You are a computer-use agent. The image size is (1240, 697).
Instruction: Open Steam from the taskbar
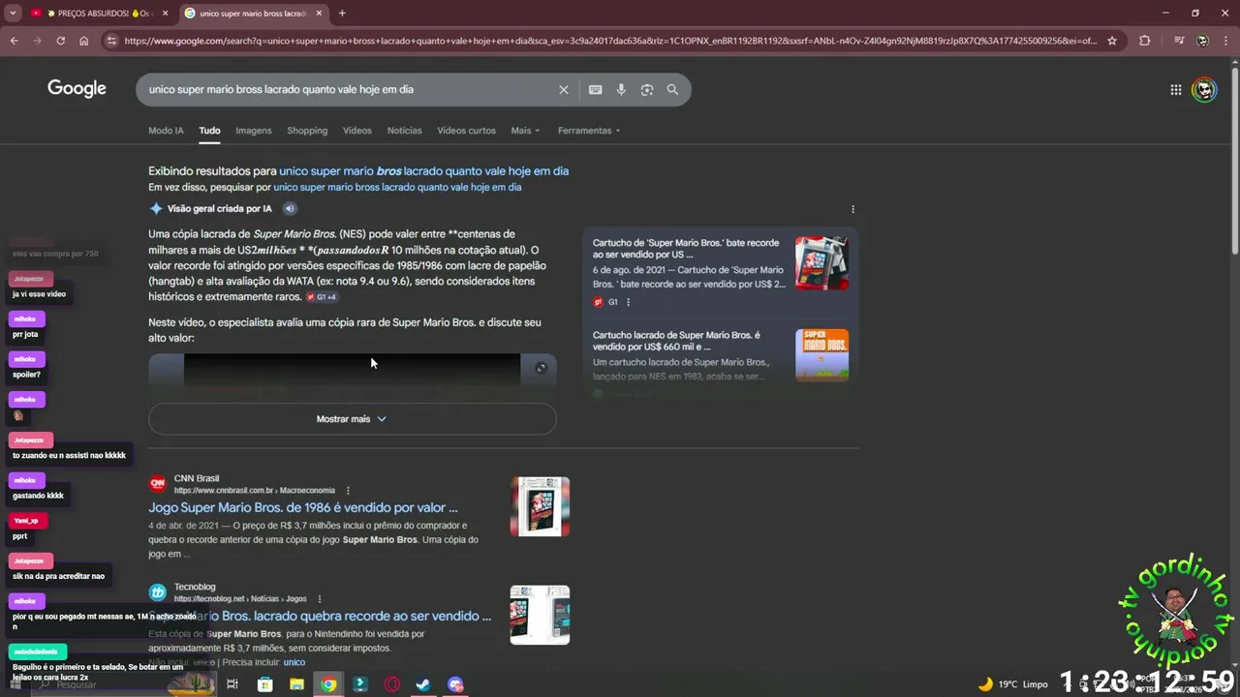click(423, 684)
